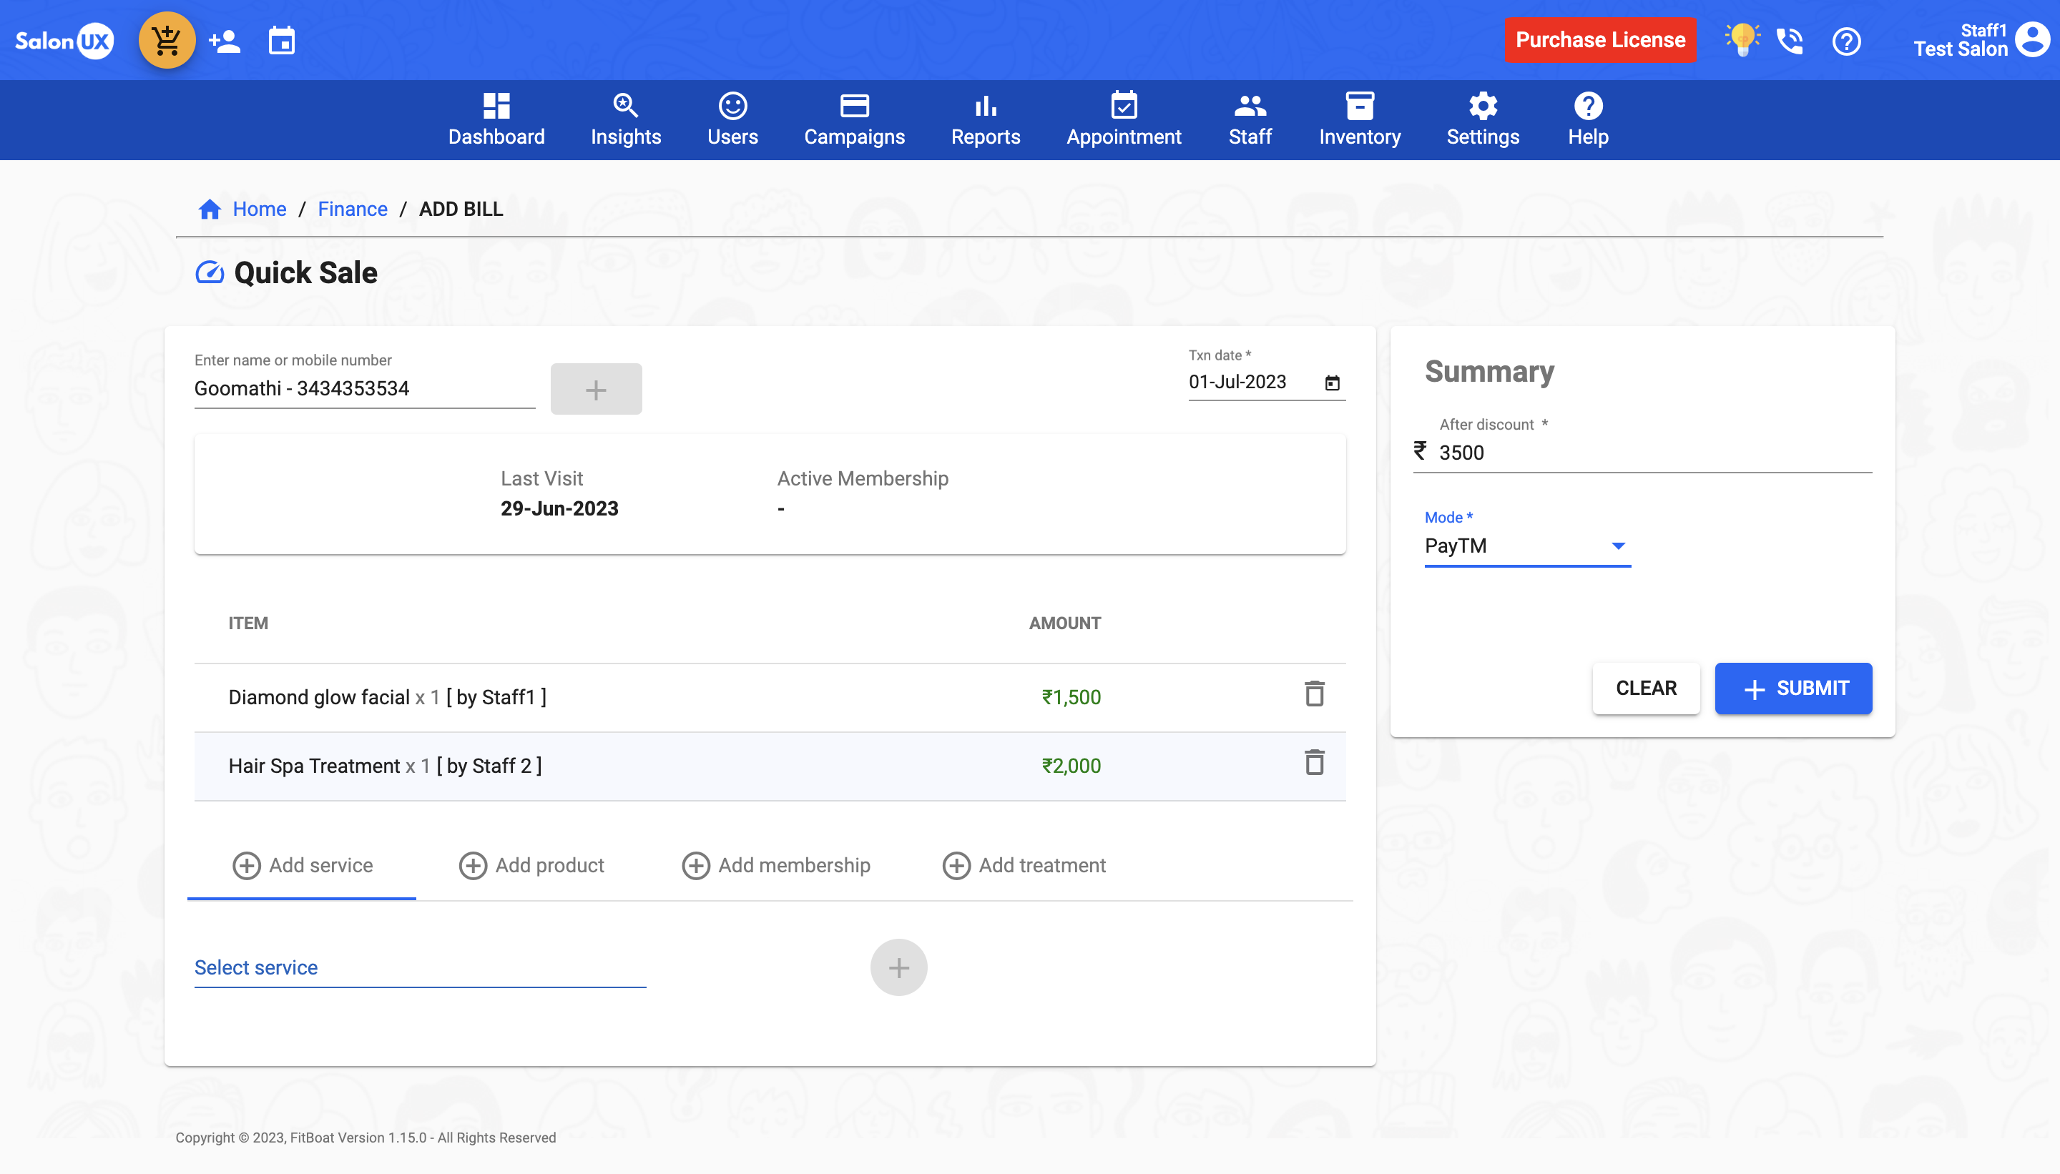Switch to Add membership tab
The width and height of the screenshot is (2060, 1174).
(776, 865)
